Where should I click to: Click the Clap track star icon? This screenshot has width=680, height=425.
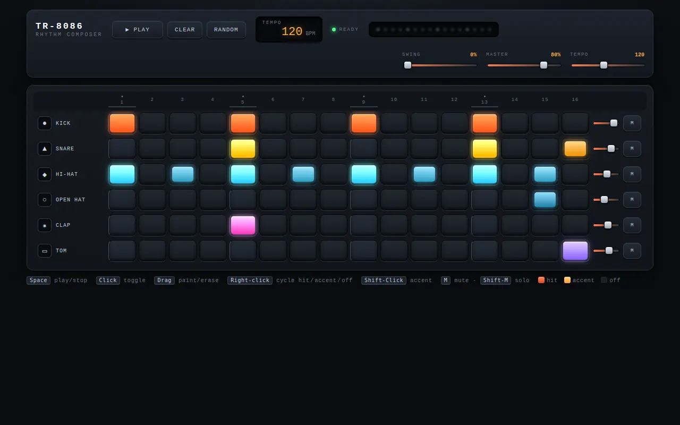tap(45, 225)
